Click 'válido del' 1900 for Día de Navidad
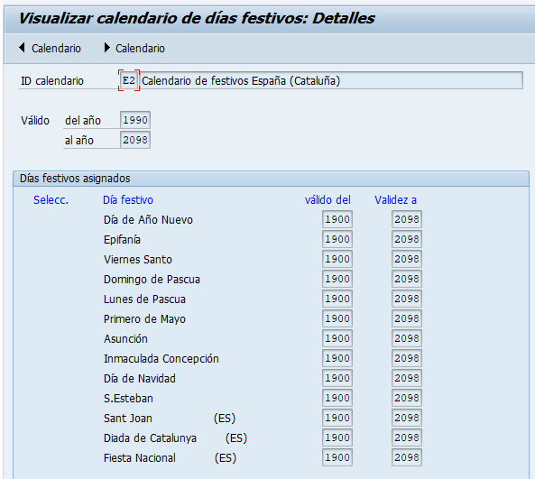Screen dimensions: 535x479 pos(337,378)
